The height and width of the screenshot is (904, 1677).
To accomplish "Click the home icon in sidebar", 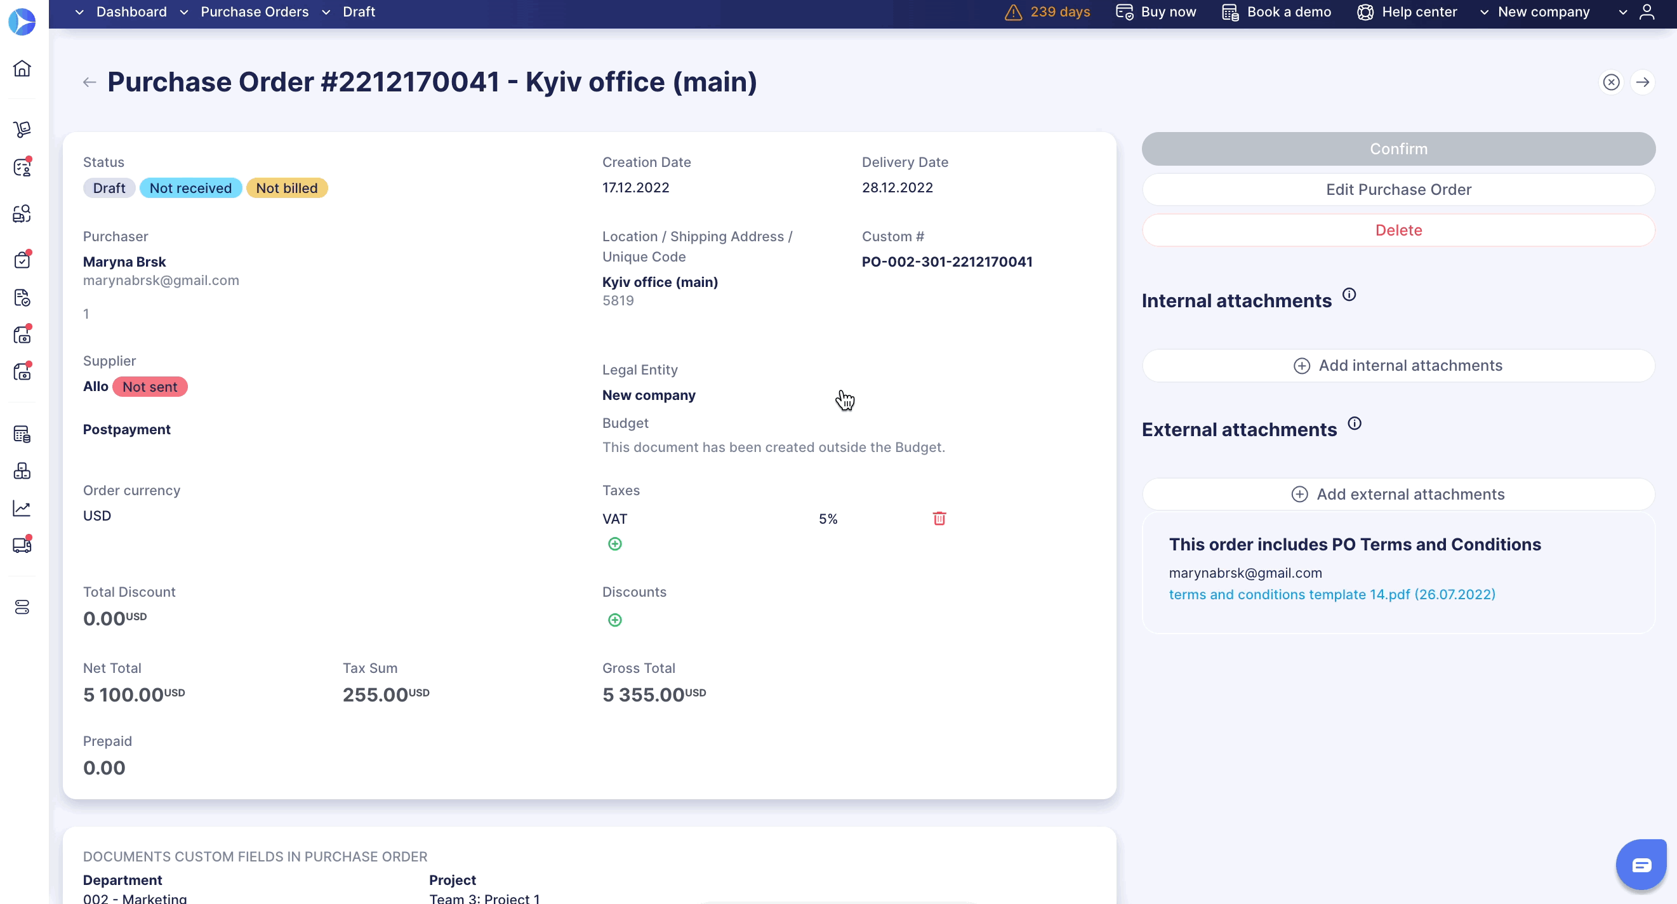I will [x=22, y=69].
